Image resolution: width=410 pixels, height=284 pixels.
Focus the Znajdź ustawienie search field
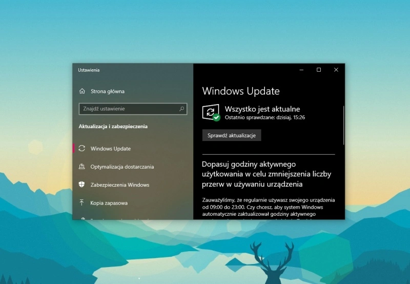pyautogui.click(x=133, y=109)
